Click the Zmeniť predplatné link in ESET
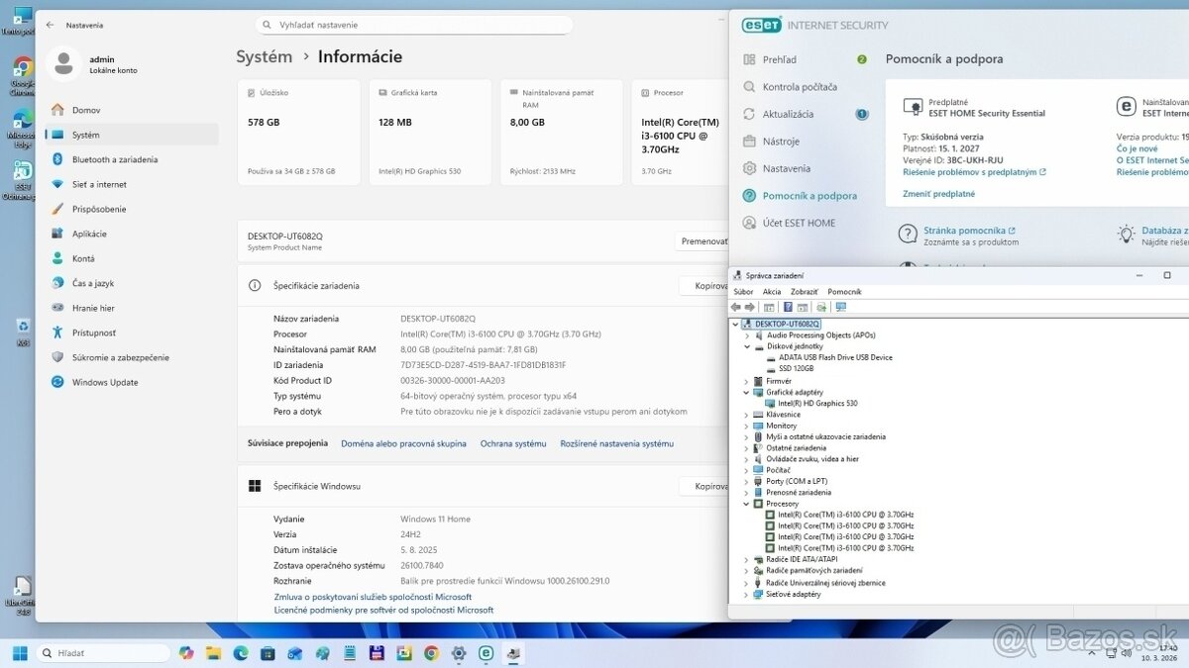The height and width of the screenshot is (668, 1189). pos(938,194)
